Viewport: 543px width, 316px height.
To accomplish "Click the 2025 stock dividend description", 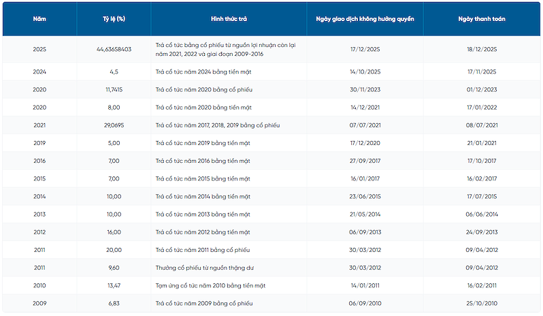I will point(225,50).
